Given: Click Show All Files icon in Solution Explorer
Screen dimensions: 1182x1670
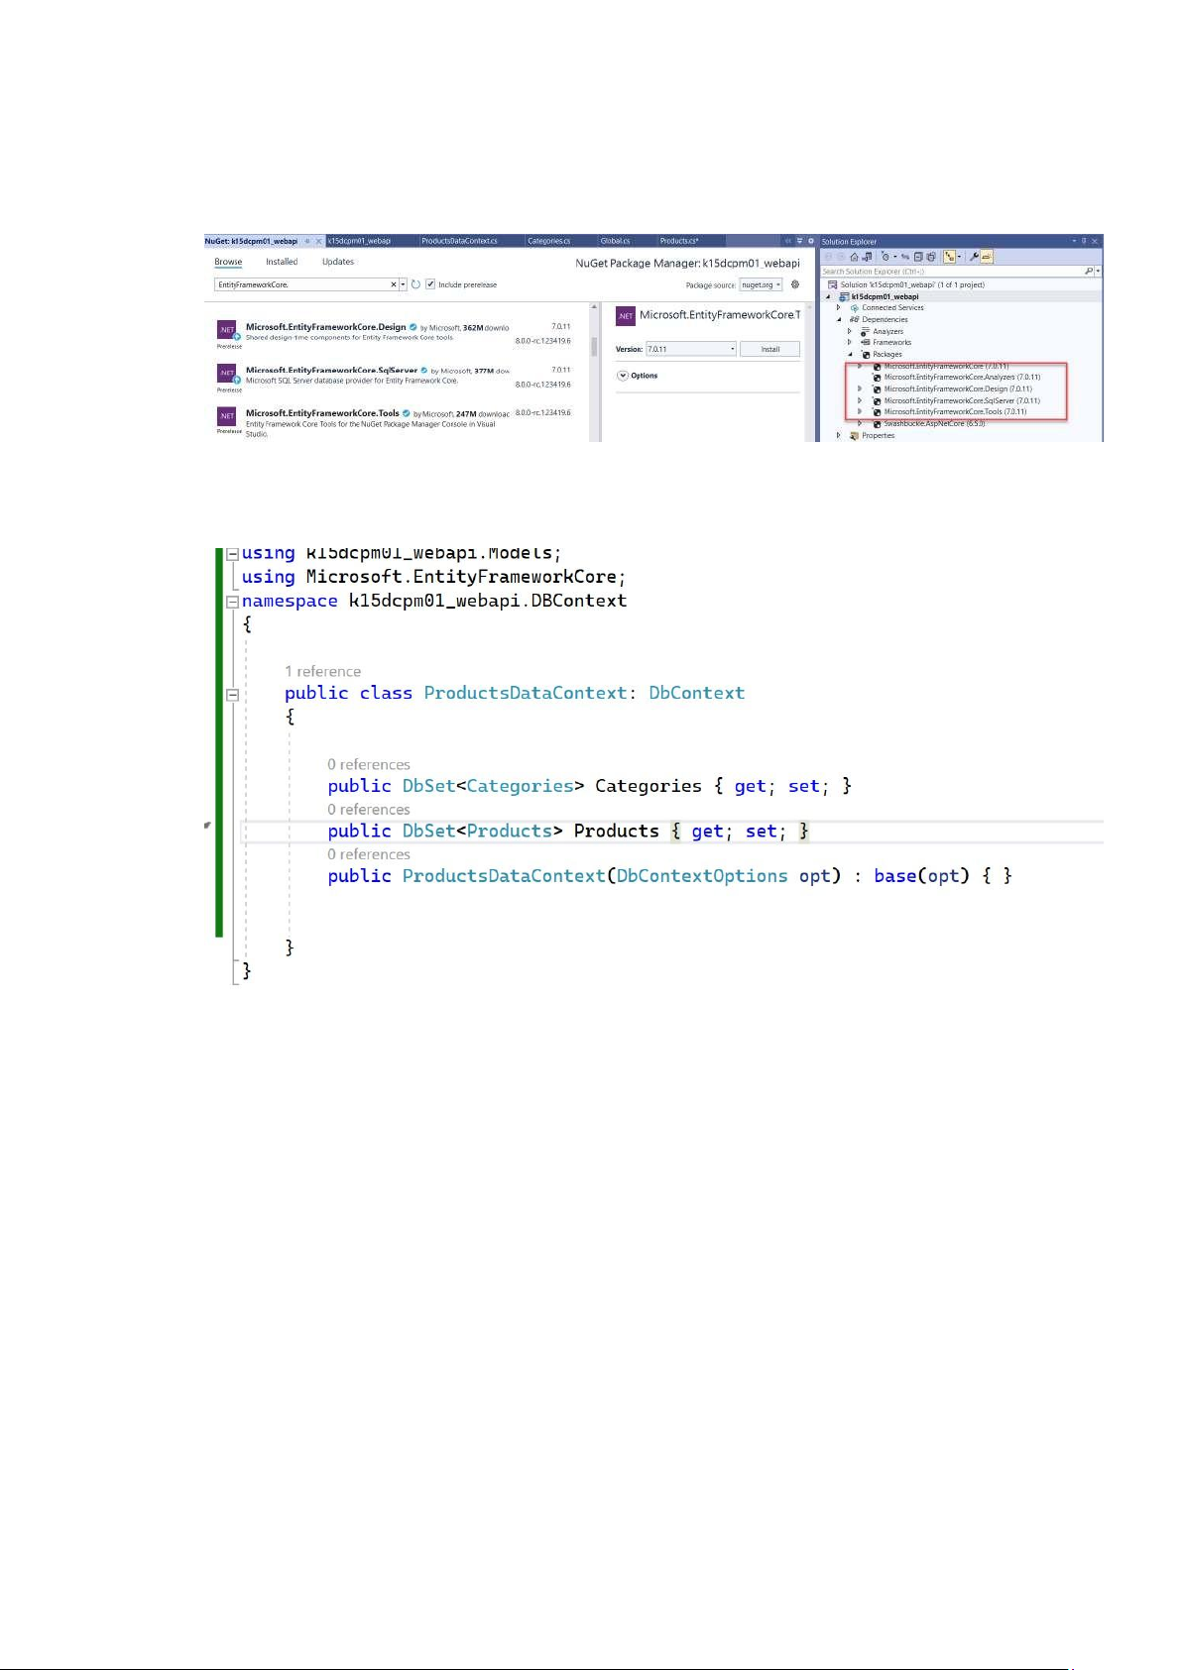Looking at the screenshot, I should (x=931, y=257).
